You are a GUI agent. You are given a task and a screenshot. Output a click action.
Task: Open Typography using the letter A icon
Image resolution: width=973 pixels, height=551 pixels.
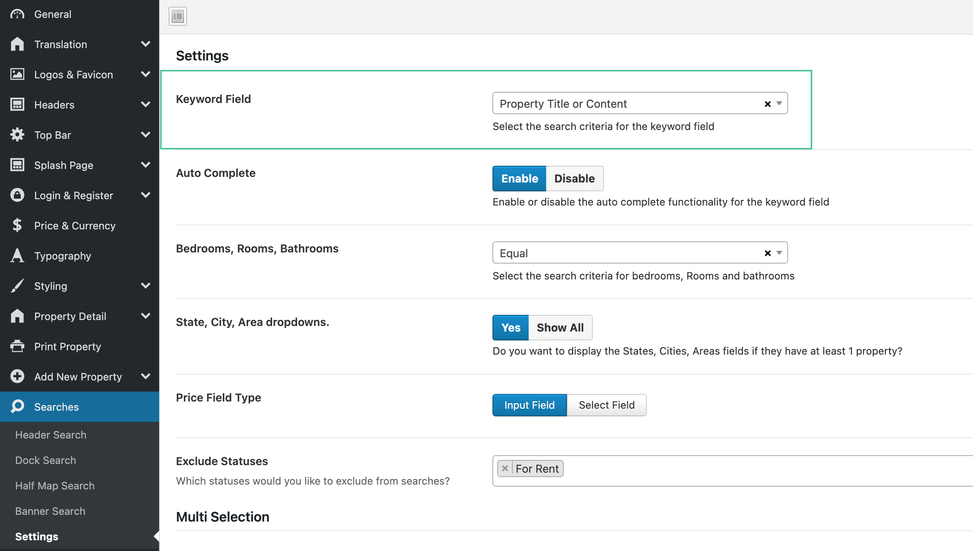pos(17,256)
